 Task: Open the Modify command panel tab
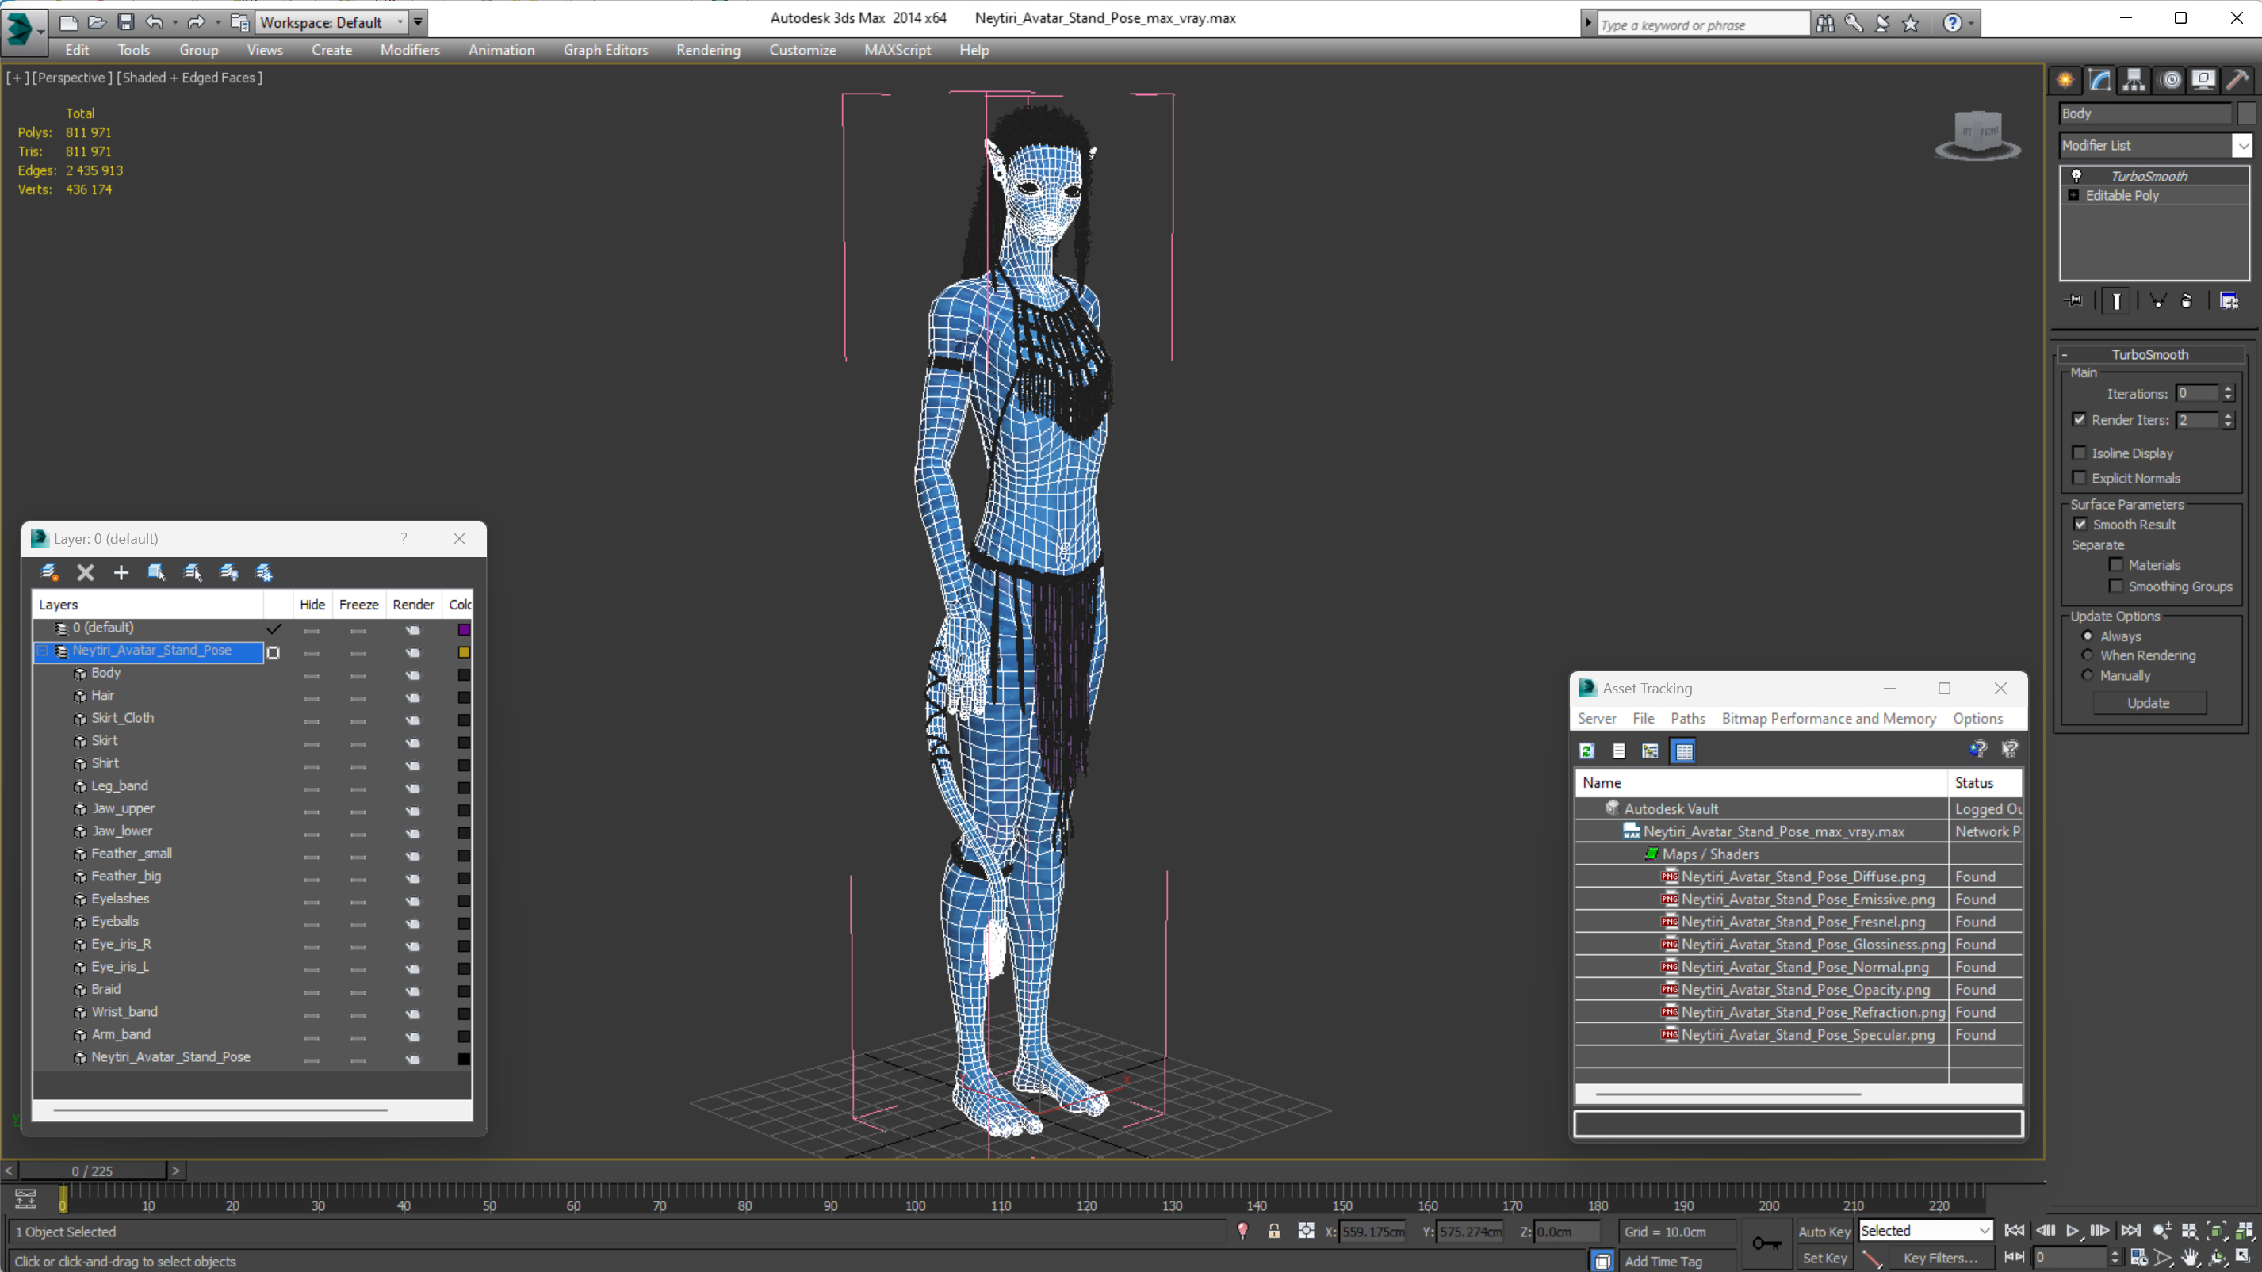[x=2099, y=80]
